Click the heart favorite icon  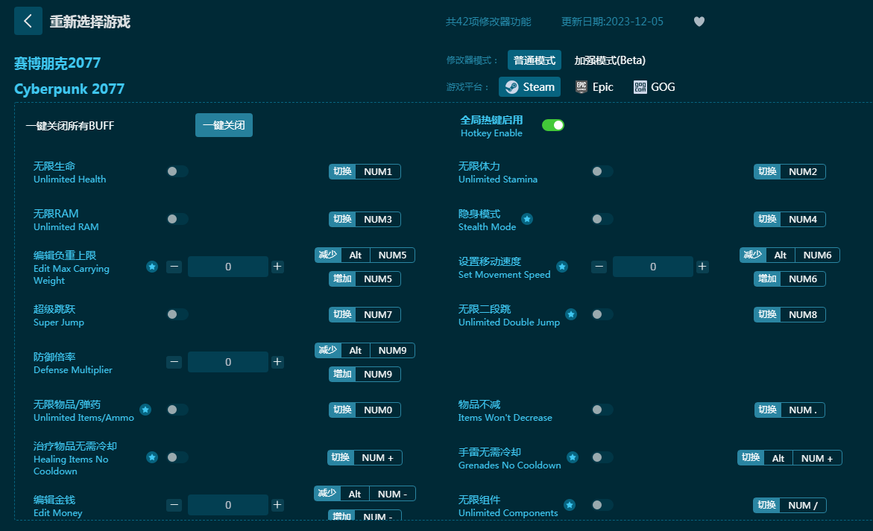coord(699,21)
